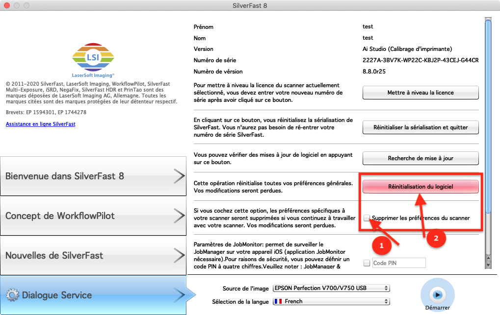Open the Assistance en ligne SilverFast link
Screen dimensions: 500x315
pos(41,124)
